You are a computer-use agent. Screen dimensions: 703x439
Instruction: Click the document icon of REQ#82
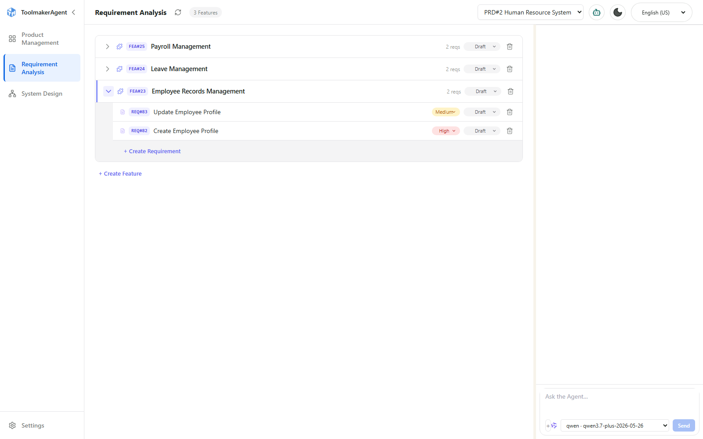coord(123,131)
